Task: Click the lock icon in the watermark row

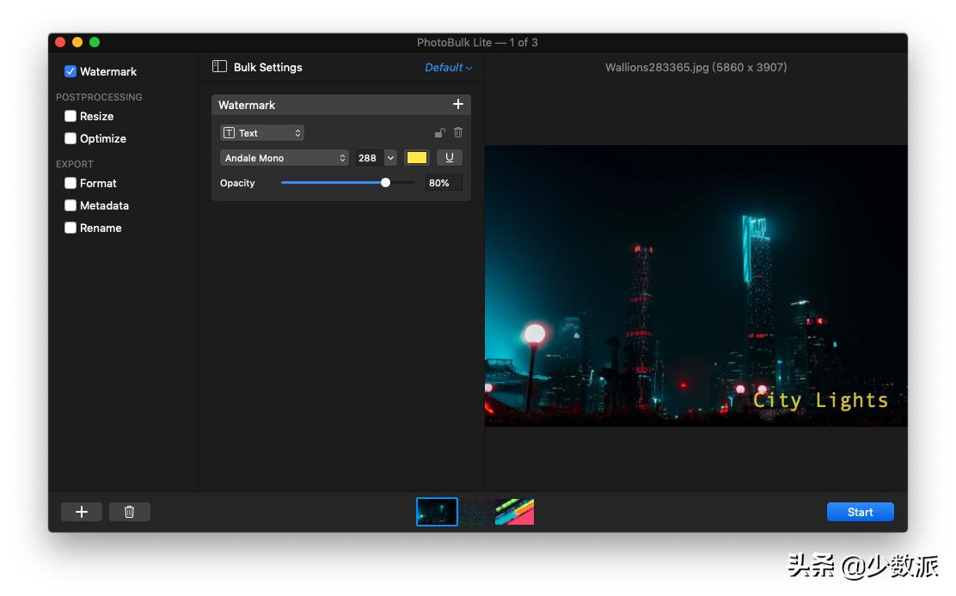Action: pos(439,132)
